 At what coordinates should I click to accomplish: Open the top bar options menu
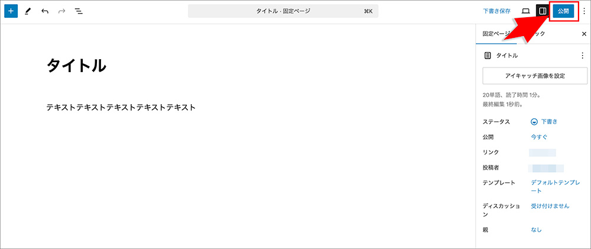click(x=584, y=11)
